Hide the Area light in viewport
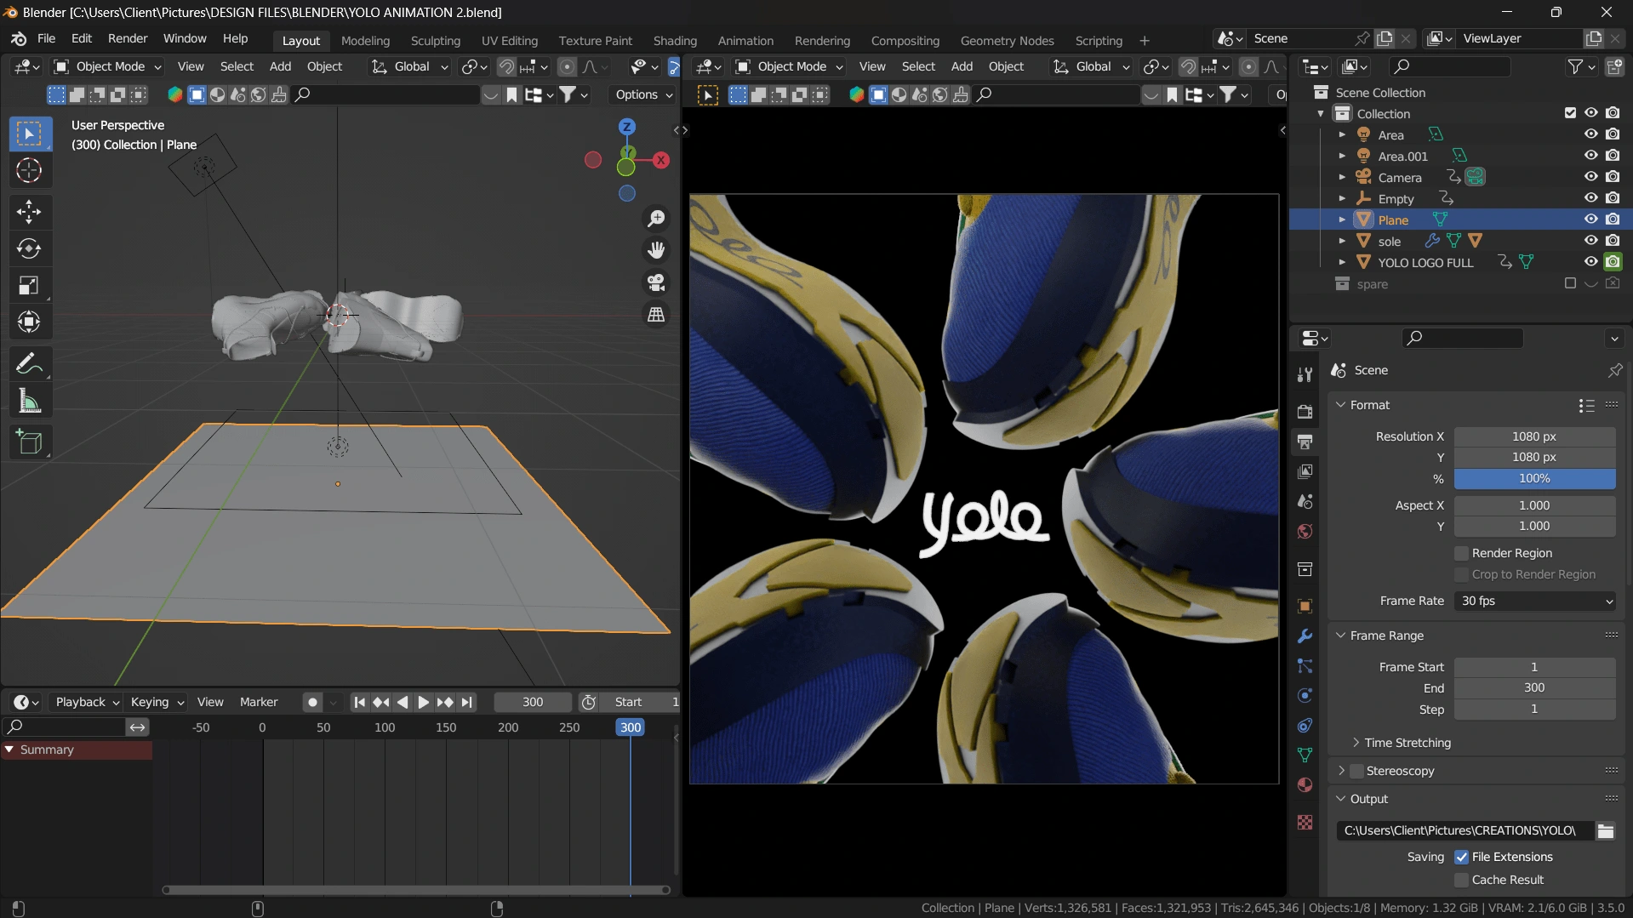1633x918 pixels. [1590, 134]
